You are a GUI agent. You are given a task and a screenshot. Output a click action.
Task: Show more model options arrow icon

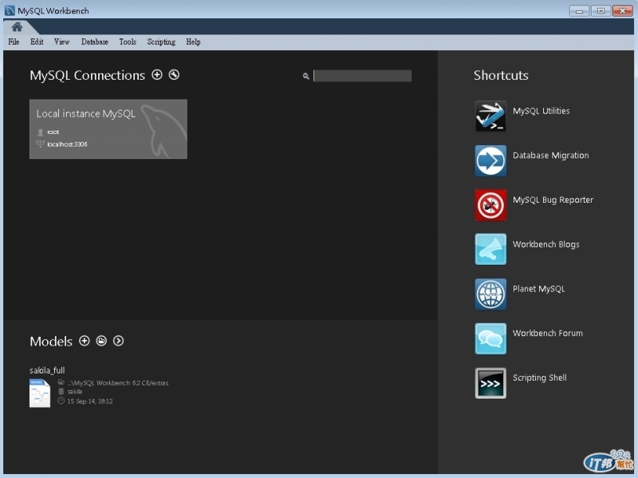118,341
